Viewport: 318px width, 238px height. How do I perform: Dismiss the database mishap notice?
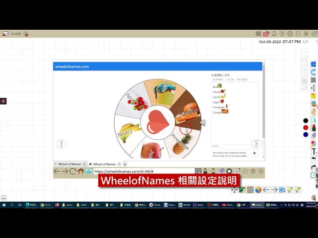coord(254,153)
